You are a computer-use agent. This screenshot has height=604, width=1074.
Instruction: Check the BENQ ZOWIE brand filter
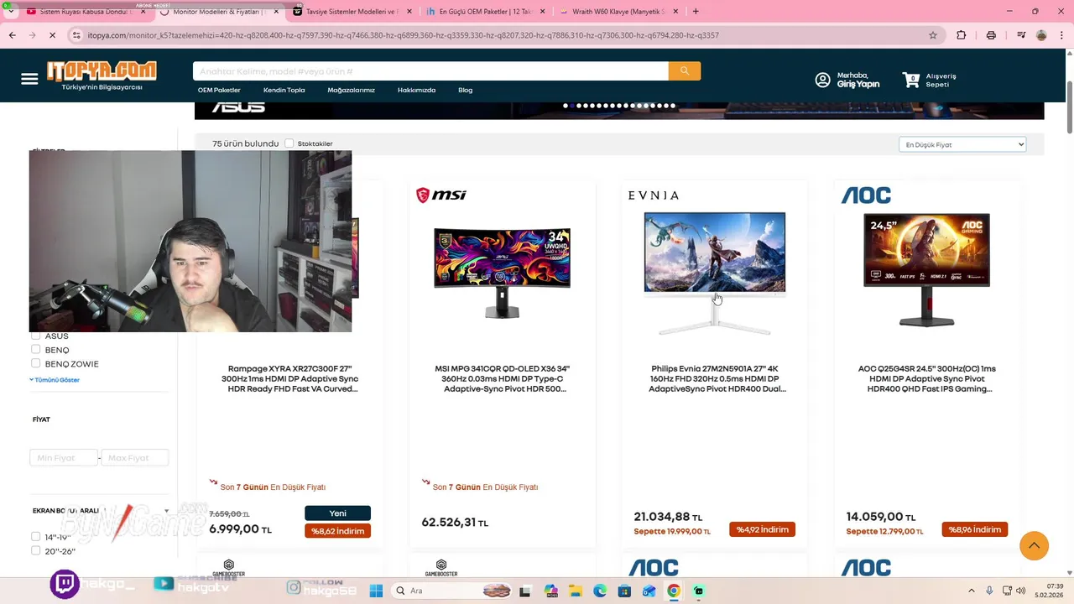point(35,363)
